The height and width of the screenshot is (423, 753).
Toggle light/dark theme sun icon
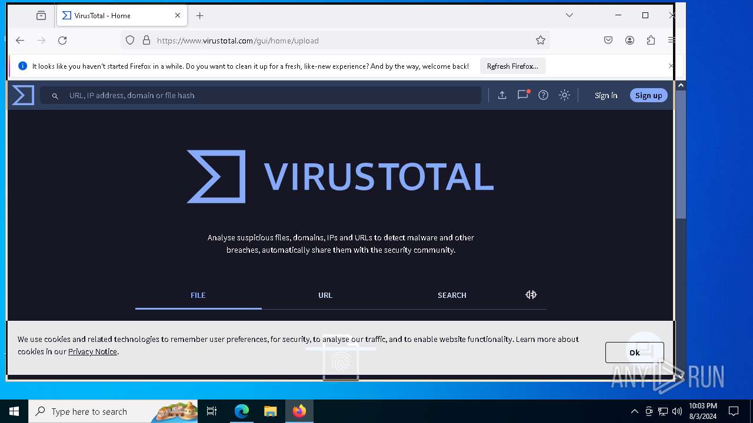[565, 95]
